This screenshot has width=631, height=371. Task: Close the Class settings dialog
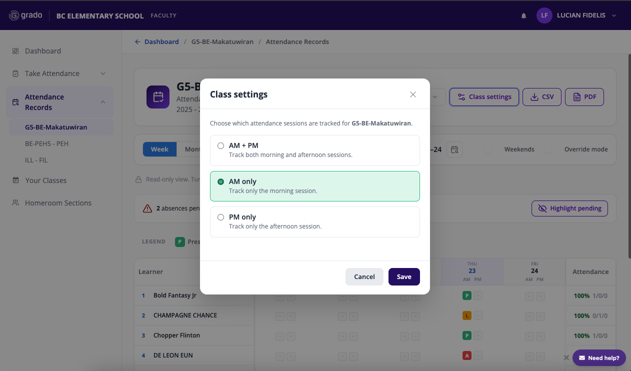(x=413, y=94)
